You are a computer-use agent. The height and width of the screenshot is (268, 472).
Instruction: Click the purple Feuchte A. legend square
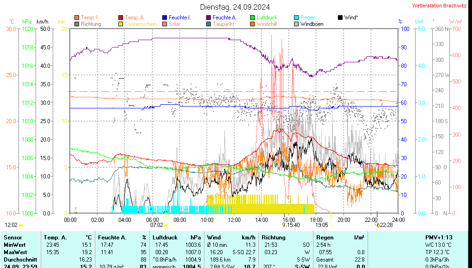tap(208, 18)
